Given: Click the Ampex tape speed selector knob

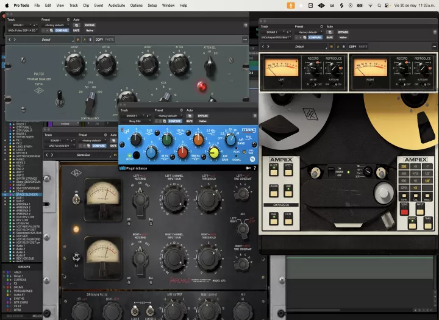Looking at the screenshot, I should tap(368, 171).
